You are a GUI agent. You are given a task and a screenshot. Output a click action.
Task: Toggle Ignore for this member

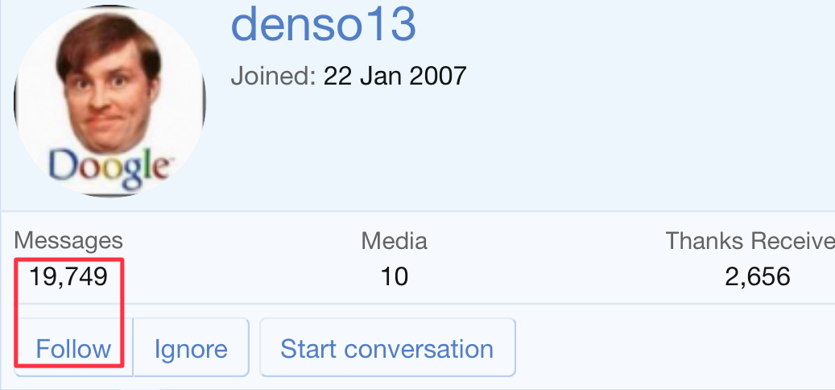pyautogui.click(x=191, y=349)
